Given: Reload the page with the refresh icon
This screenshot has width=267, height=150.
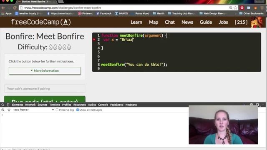Looking at the screenshot, I should pos(15,8).
